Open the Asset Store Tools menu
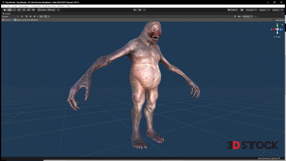 point(49,6)
